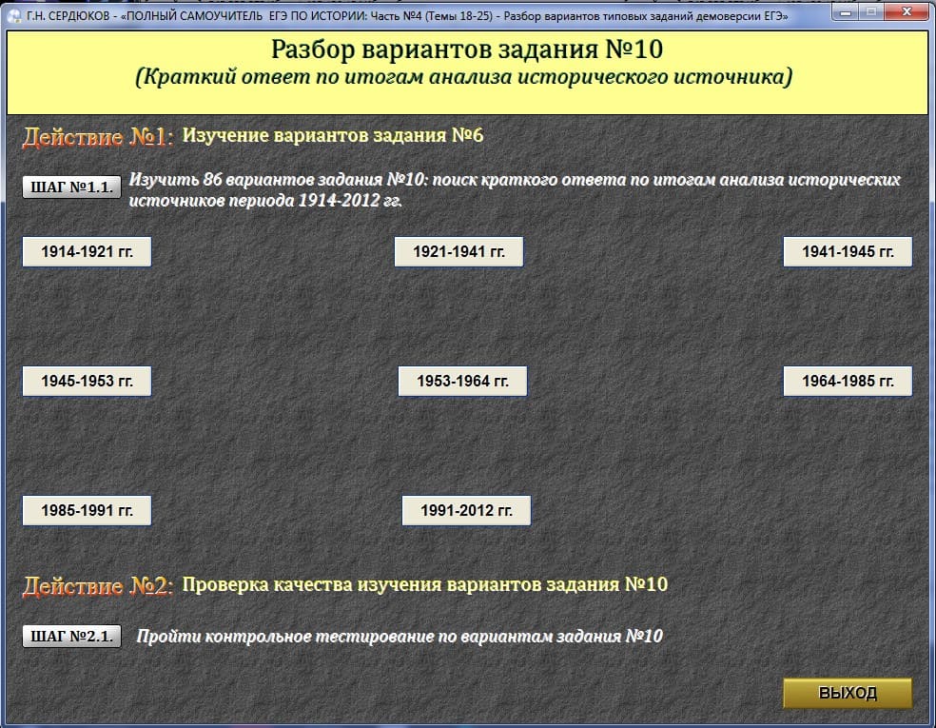Select the 1945-1953 гг. period button
Viewport: 936px width, 728px height.
click(87, 381)
